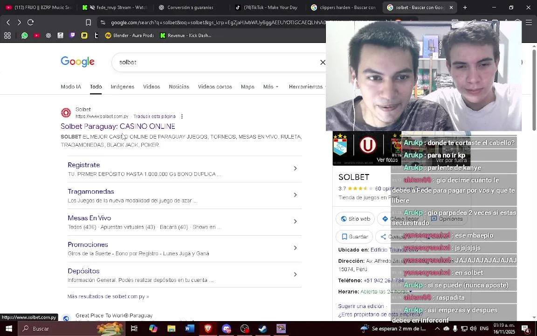Click the Windows taskbar Buscar search box
Viewport: 537px width, 336px height.
(x=72, y=329)
